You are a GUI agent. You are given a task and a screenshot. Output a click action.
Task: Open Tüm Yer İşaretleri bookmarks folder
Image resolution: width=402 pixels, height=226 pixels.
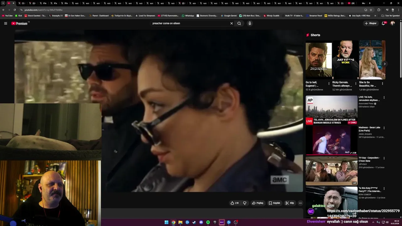[x=390, y=16]
